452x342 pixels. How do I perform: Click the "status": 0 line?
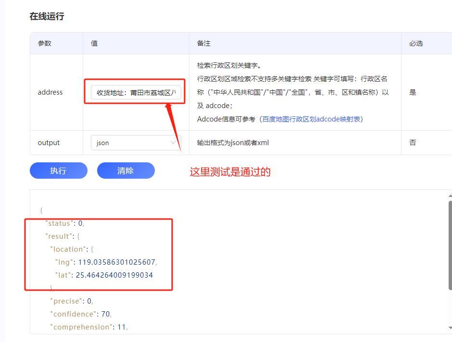[x=65, y=223]
